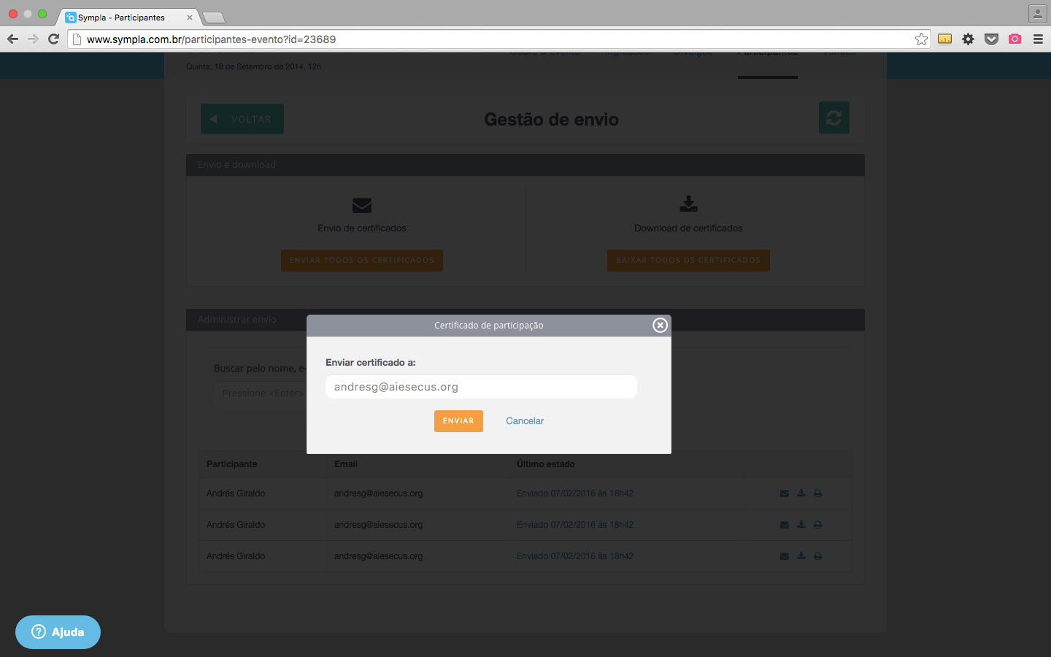The width and height of the screenshot is (1051, 657).
Task: Click the Pocket extension icon
Action: (x=991, y=39)
